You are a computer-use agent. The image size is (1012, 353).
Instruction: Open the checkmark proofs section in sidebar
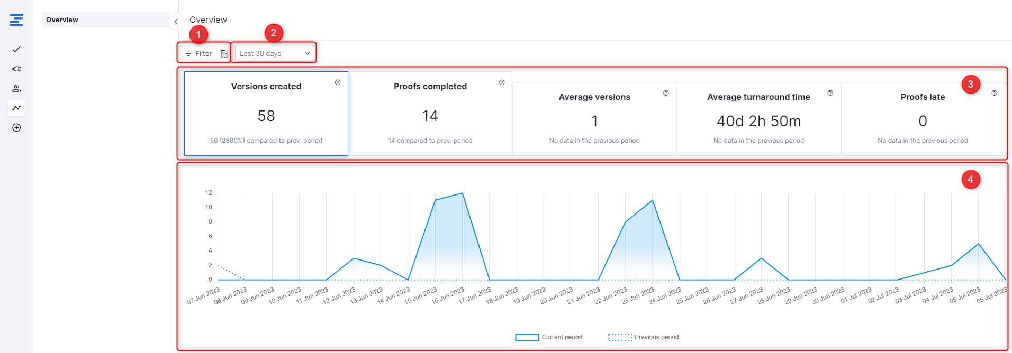16,49
